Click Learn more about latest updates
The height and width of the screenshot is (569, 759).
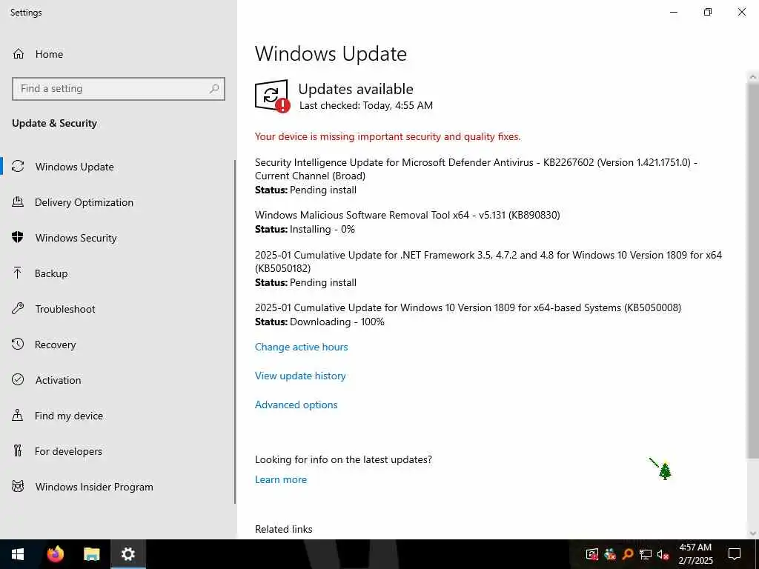point(281,479)
